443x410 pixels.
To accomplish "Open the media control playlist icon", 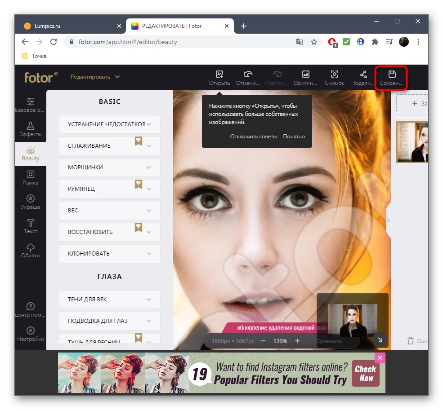I will (389, 42).
